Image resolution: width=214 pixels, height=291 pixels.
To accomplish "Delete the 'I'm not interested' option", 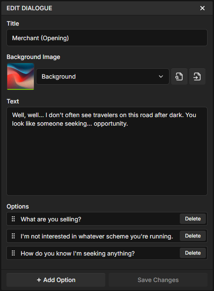I will click(193, 236).
